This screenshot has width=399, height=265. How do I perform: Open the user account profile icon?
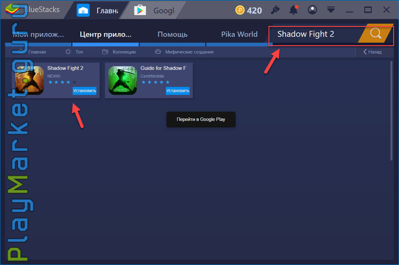click(x=312, y=10)
